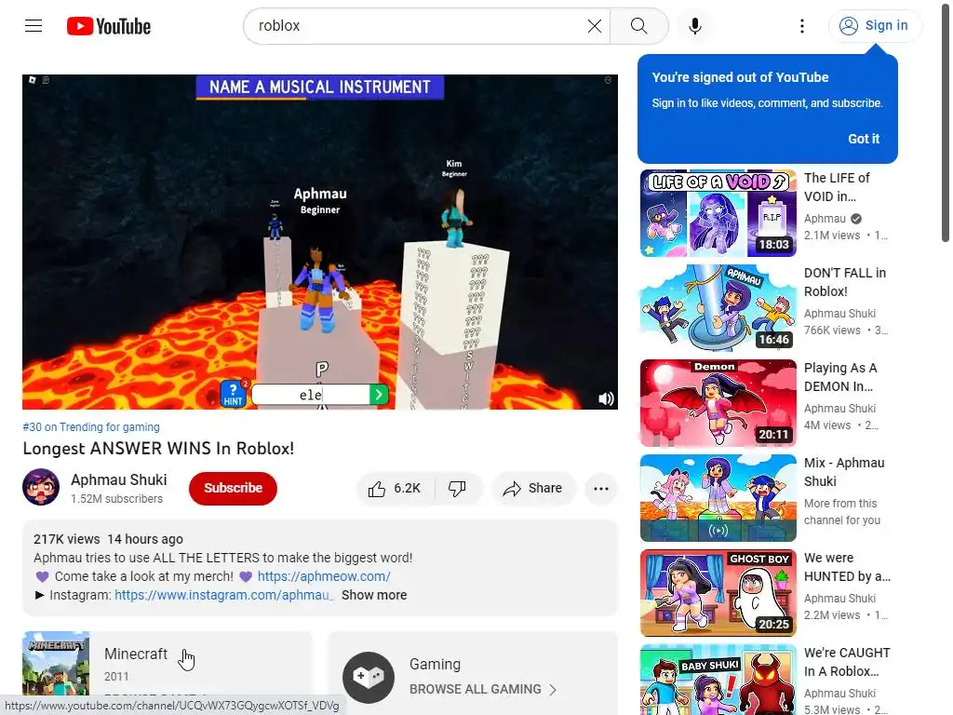
Task: Open the Minecraft game card thumbnail
Action: [56, 664]
